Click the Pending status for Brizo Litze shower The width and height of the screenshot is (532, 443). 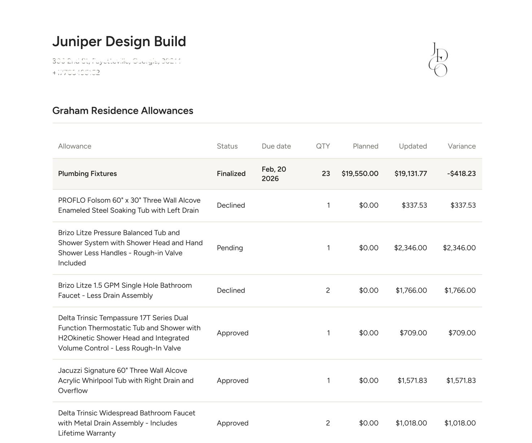point(230,248)
